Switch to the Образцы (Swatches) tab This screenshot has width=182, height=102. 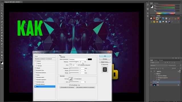(156, 3)
